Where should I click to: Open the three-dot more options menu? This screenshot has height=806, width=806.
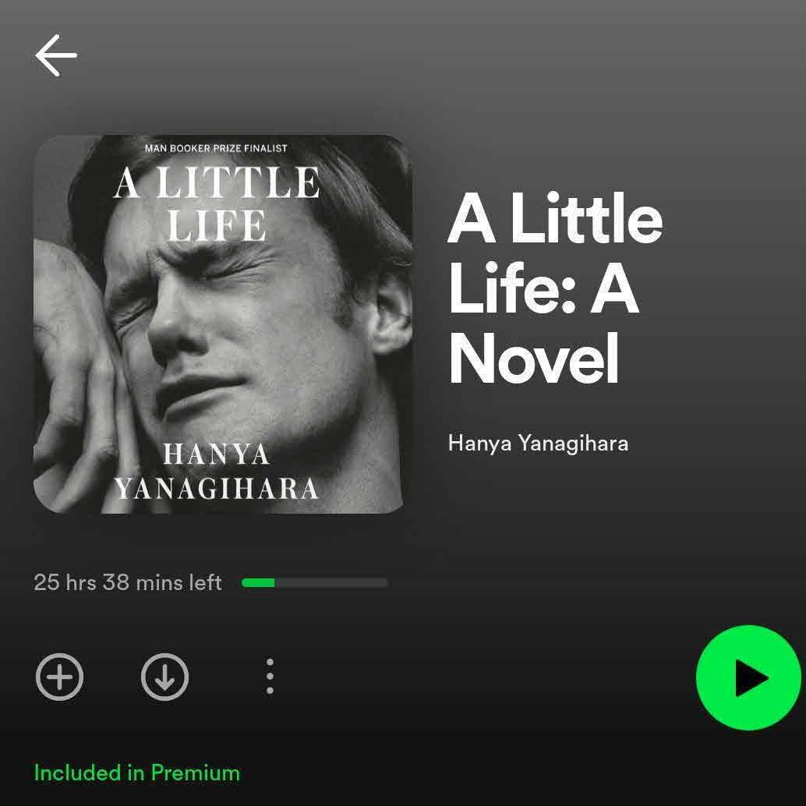click(x=270, y=677)
